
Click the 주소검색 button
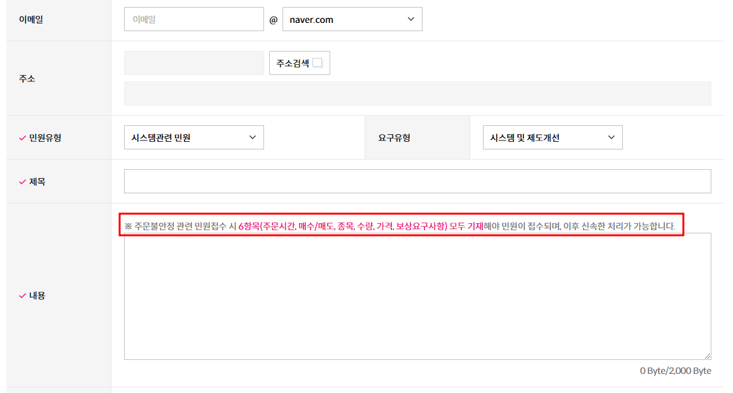299,63
